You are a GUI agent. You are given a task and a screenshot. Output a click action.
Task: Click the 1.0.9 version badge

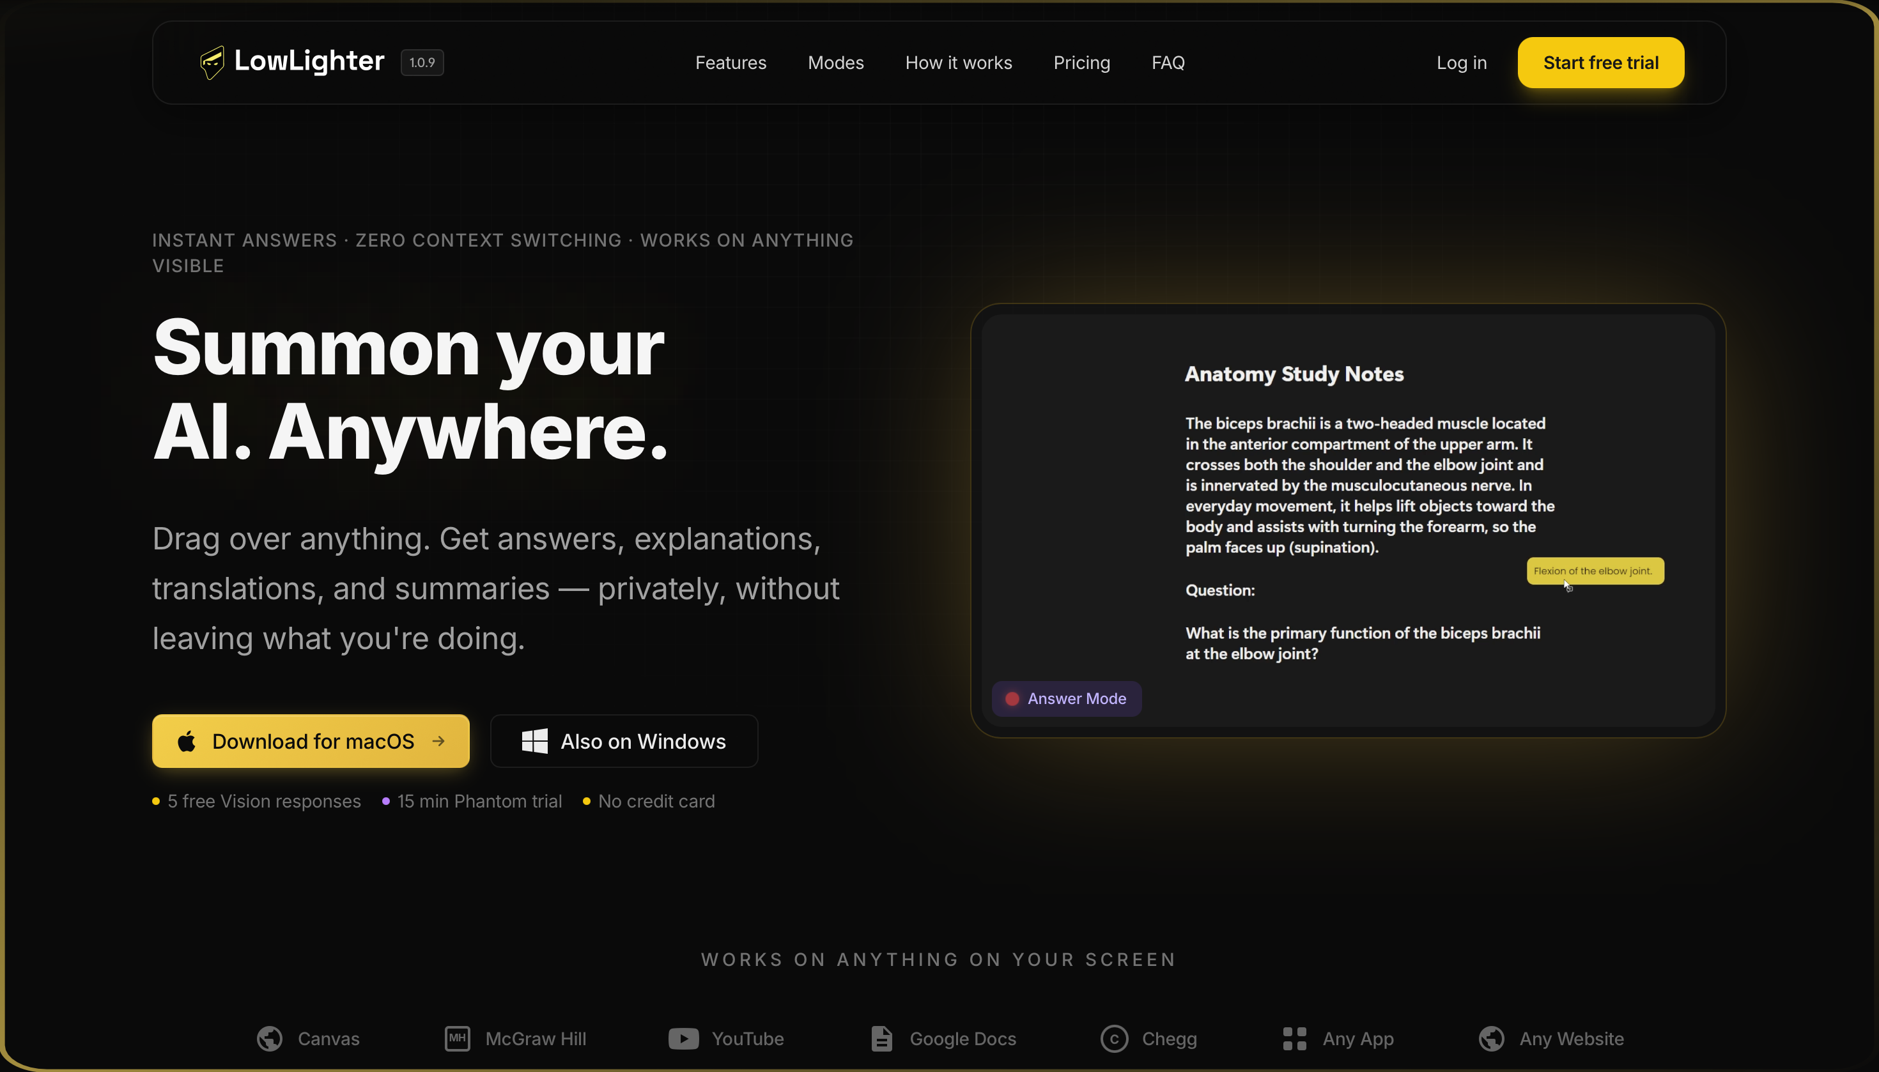click(422, 63)
